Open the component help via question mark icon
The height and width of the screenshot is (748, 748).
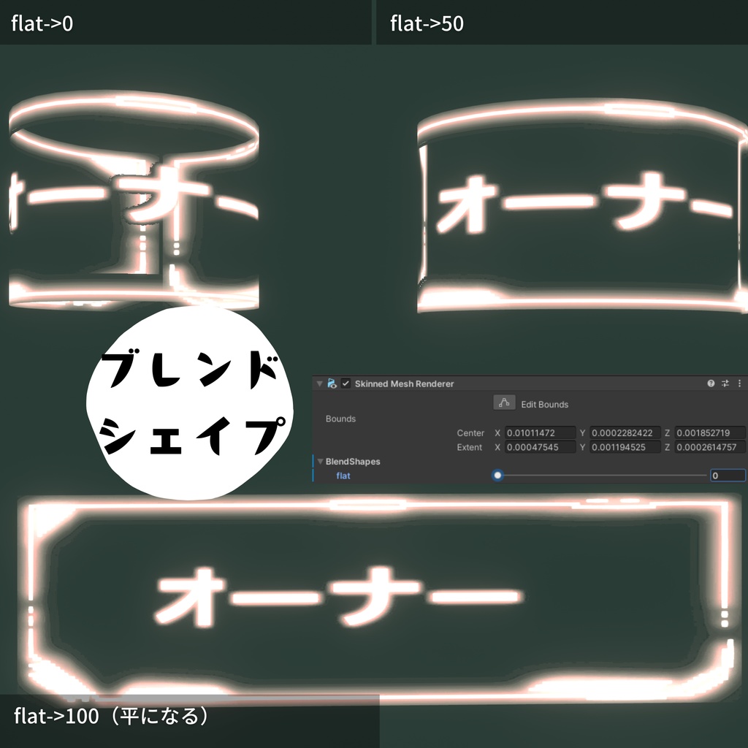pyautogui.click(x=710, y=383)
